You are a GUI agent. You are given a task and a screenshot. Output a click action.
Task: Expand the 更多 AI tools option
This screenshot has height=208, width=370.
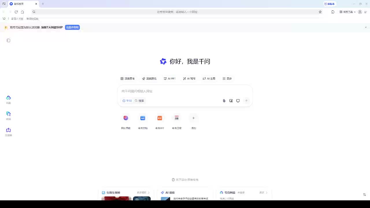click(x=227, y=79)
